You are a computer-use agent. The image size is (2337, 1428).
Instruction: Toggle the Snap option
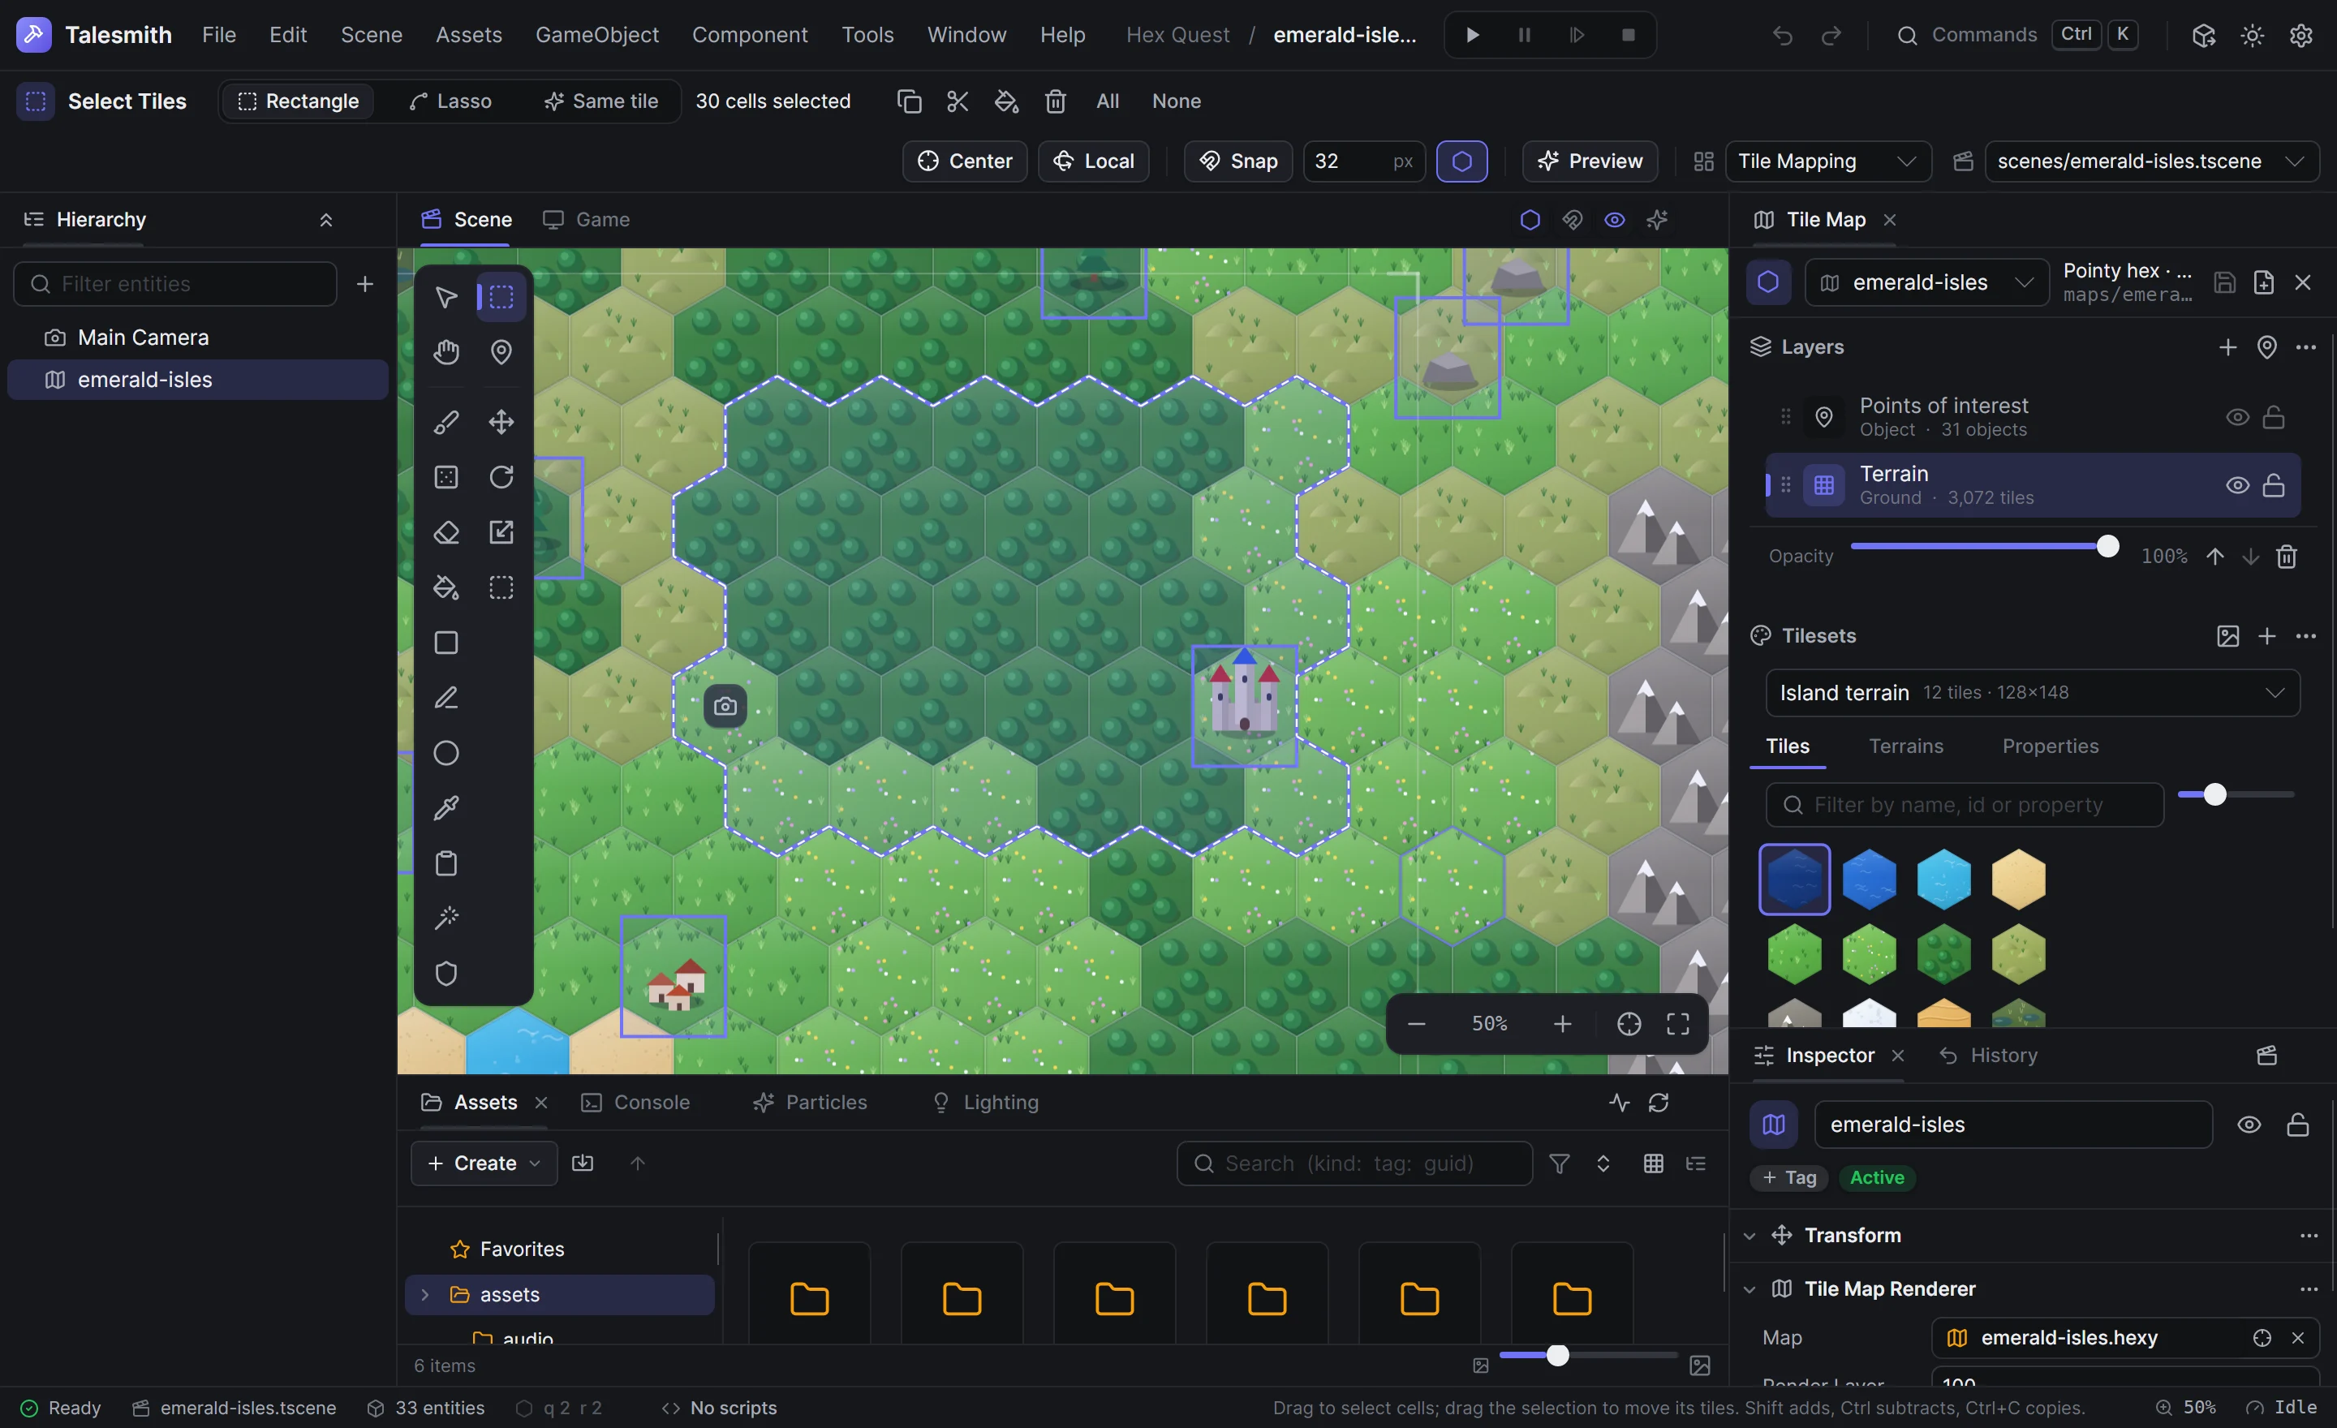click(x=1237, y=161)
